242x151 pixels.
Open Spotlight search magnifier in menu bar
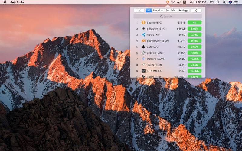tap(224, 2)
